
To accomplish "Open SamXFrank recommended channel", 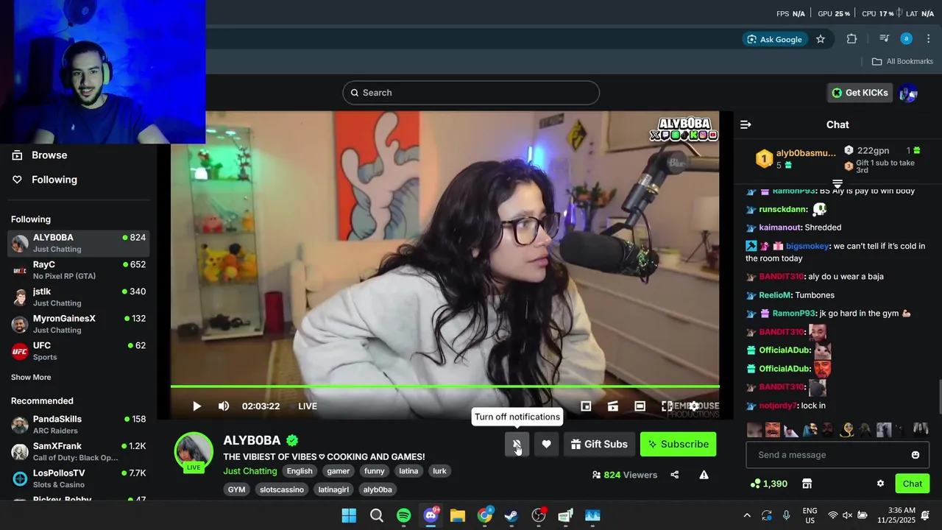I will 78,452.
